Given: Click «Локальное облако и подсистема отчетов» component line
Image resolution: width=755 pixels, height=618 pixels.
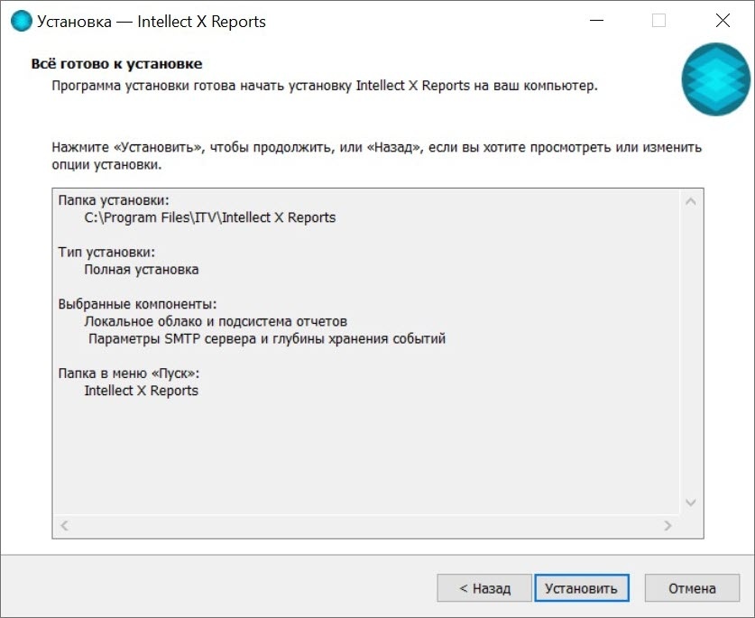Looking at the screenshot, I should tap(216, 322).
